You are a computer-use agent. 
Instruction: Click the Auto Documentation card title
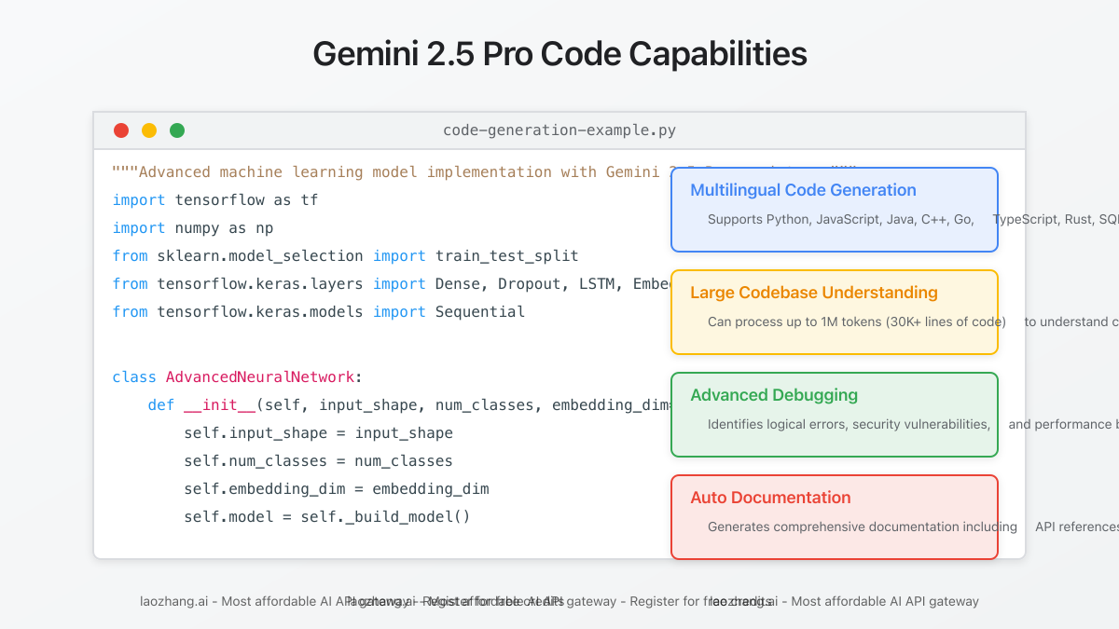point(770,498)
